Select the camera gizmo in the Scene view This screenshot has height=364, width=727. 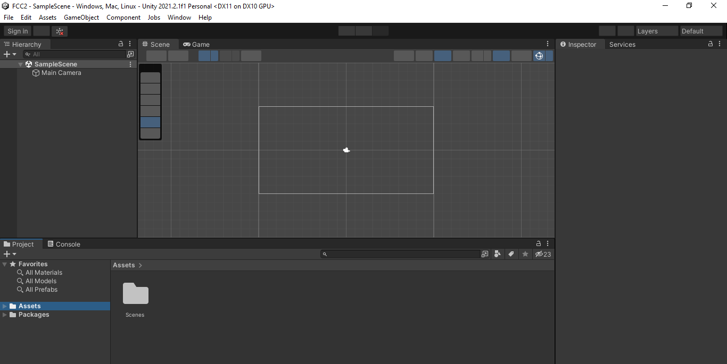pos(346,150)
